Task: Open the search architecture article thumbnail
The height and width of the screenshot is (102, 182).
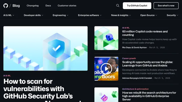Action: [x=106, y=95]
